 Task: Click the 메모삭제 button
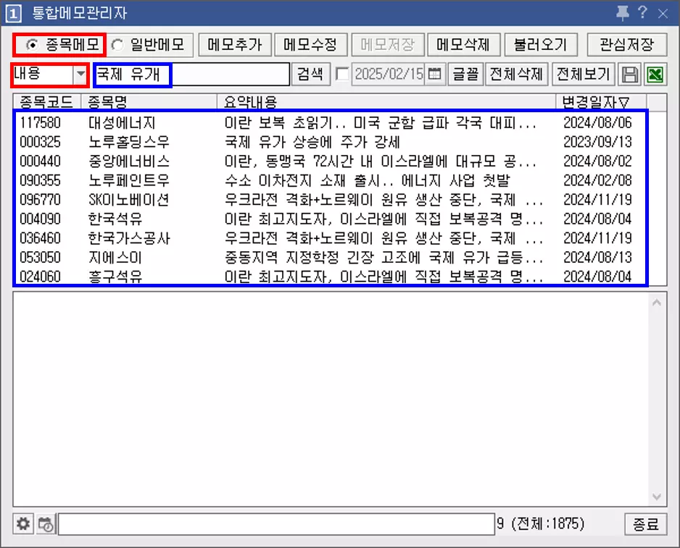pyautogui.click(x=463, y=45)
